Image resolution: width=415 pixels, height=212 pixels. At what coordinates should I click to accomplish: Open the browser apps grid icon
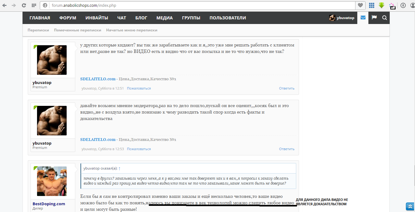(34, 5)
